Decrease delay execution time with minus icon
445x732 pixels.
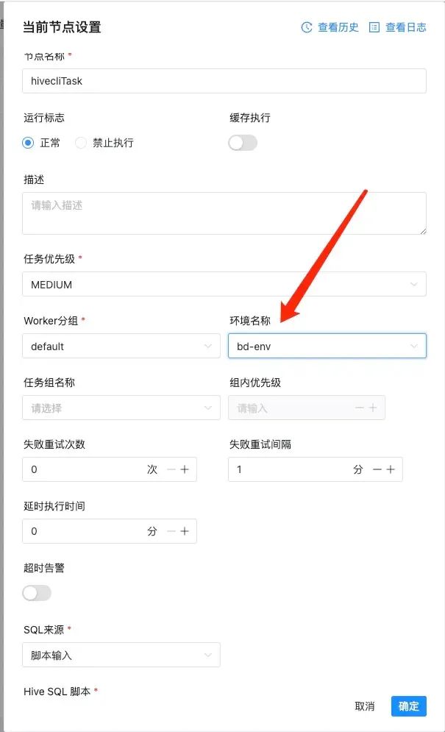pyautogui.click(x=171, y=531)
